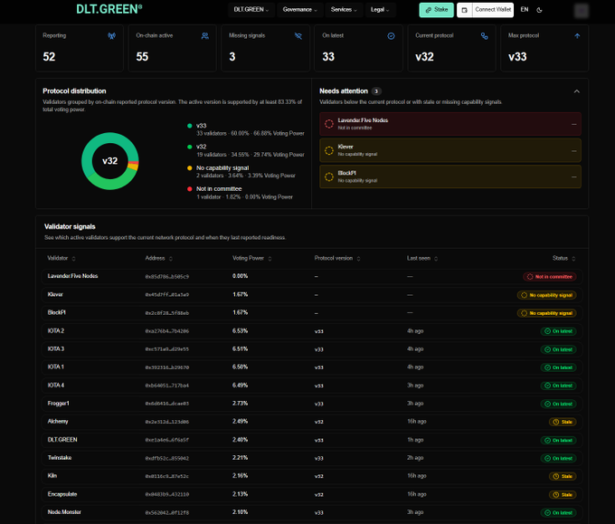Sort by Protocol version column

(337, 258)
